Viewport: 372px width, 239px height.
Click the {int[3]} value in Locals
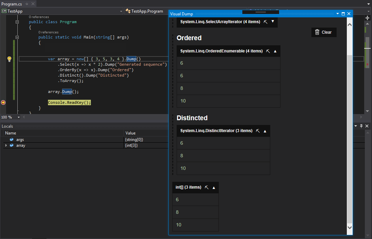pos(131,145)
